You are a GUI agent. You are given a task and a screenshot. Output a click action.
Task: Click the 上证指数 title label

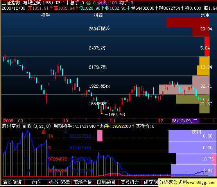pyautogui.click(x=11, y=3)
